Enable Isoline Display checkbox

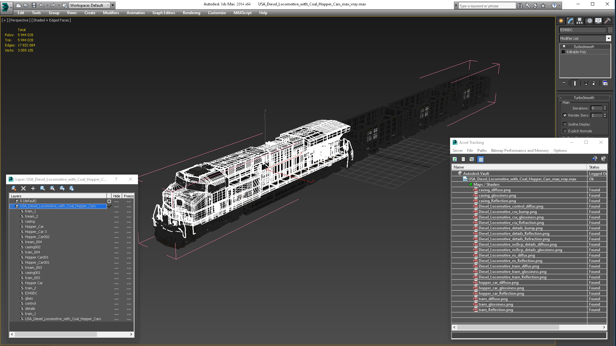click(x=565, y=124)
